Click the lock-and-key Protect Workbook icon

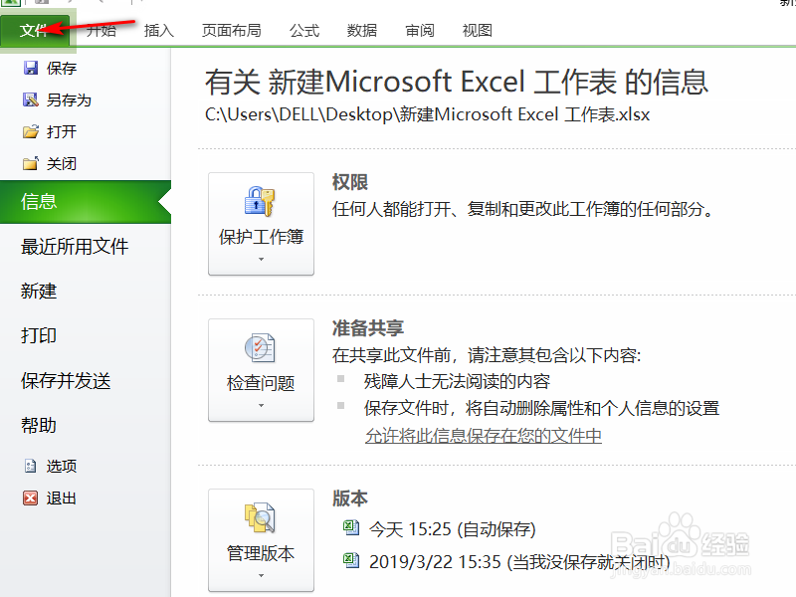tap(260, 201)
